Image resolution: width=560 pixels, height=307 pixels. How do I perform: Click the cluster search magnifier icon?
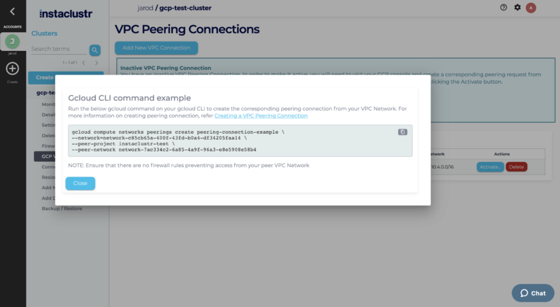(95, 50)
